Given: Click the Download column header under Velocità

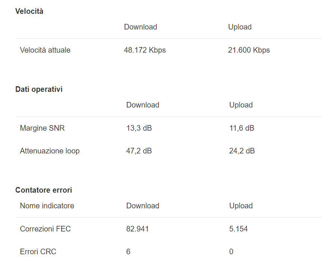Looking at the screenshot, I should pos(140,27).
